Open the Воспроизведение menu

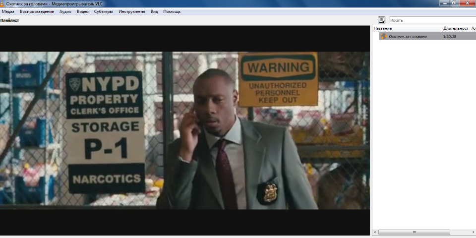click(x=37, y=11)
